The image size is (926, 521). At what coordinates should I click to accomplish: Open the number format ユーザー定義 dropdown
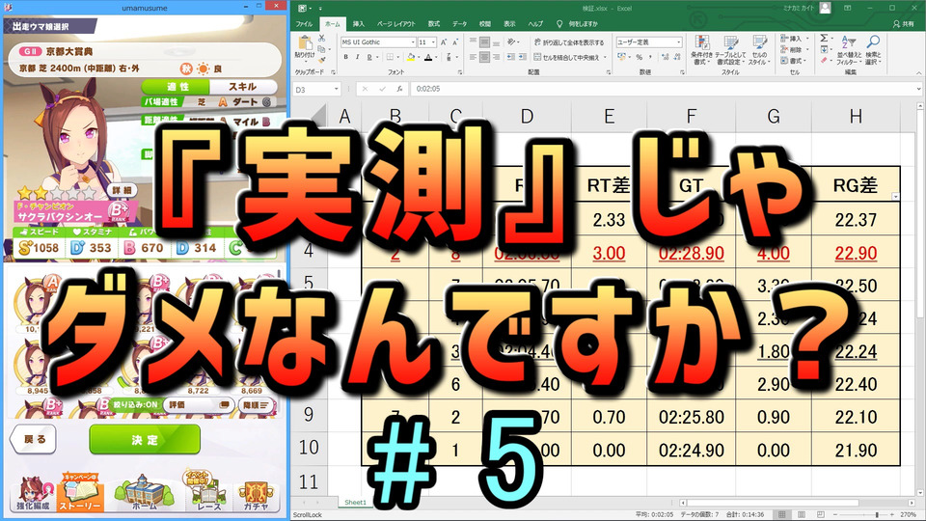(678, 42)
